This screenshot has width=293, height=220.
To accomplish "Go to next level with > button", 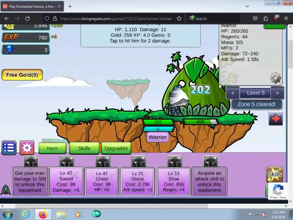I will (x=277, y=93).
